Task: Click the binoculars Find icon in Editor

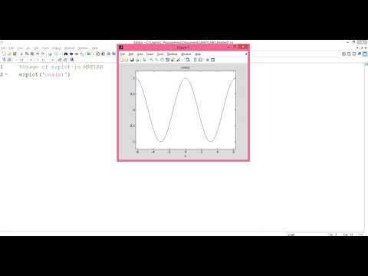Action: [x=66, y=54]
